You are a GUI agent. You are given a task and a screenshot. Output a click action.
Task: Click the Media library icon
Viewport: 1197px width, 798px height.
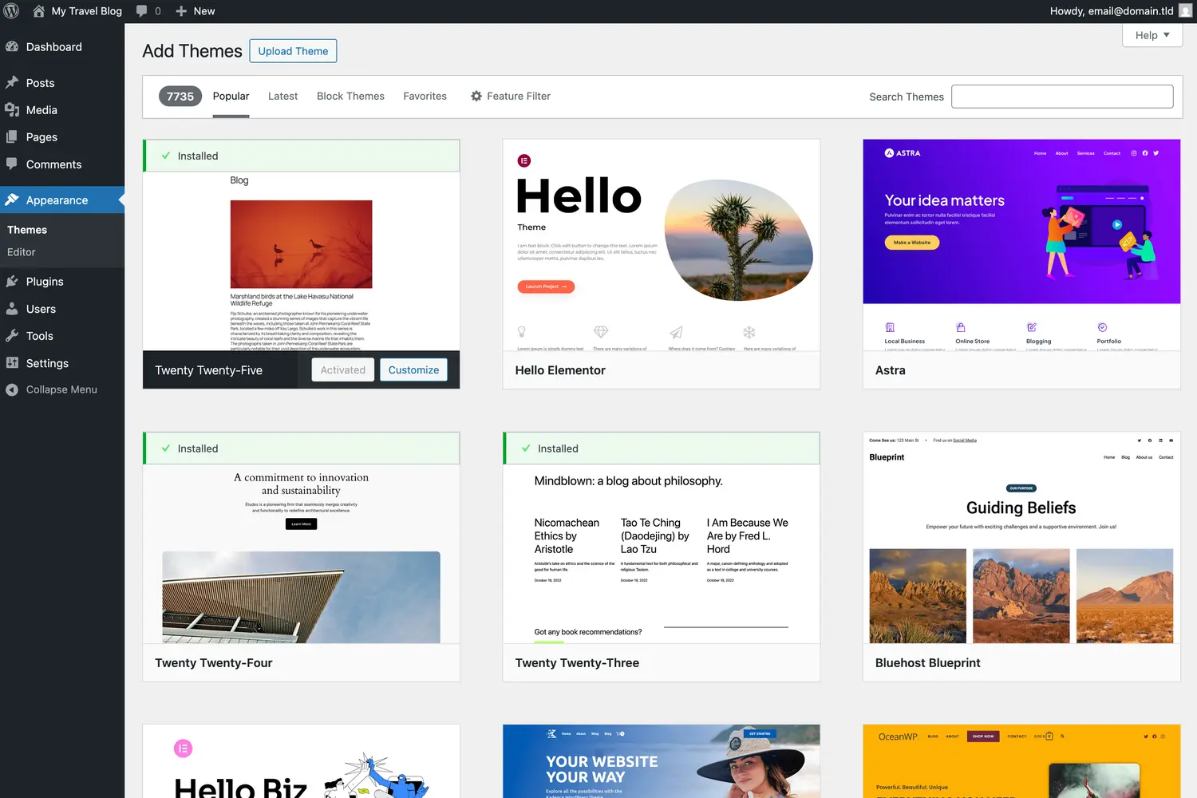click(x=12, y=110)
